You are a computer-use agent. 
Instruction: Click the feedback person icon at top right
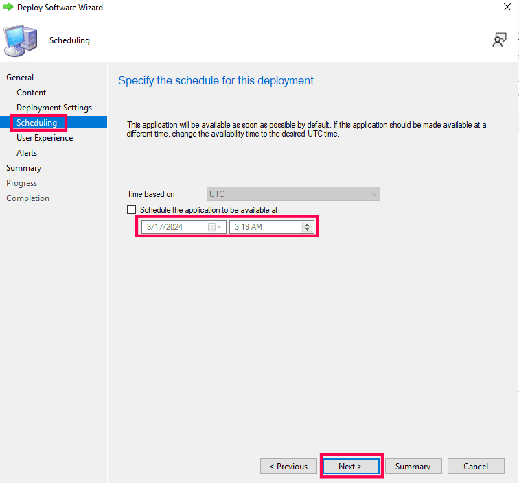499,40
